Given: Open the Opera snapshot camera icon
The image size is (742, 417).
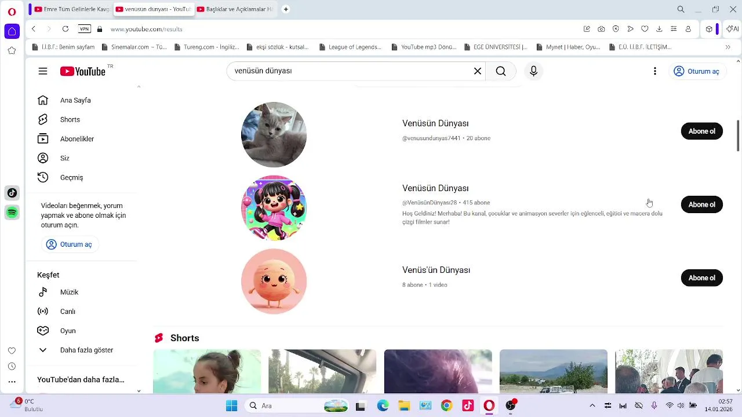Looking at the screenshot, I should 601,29.
